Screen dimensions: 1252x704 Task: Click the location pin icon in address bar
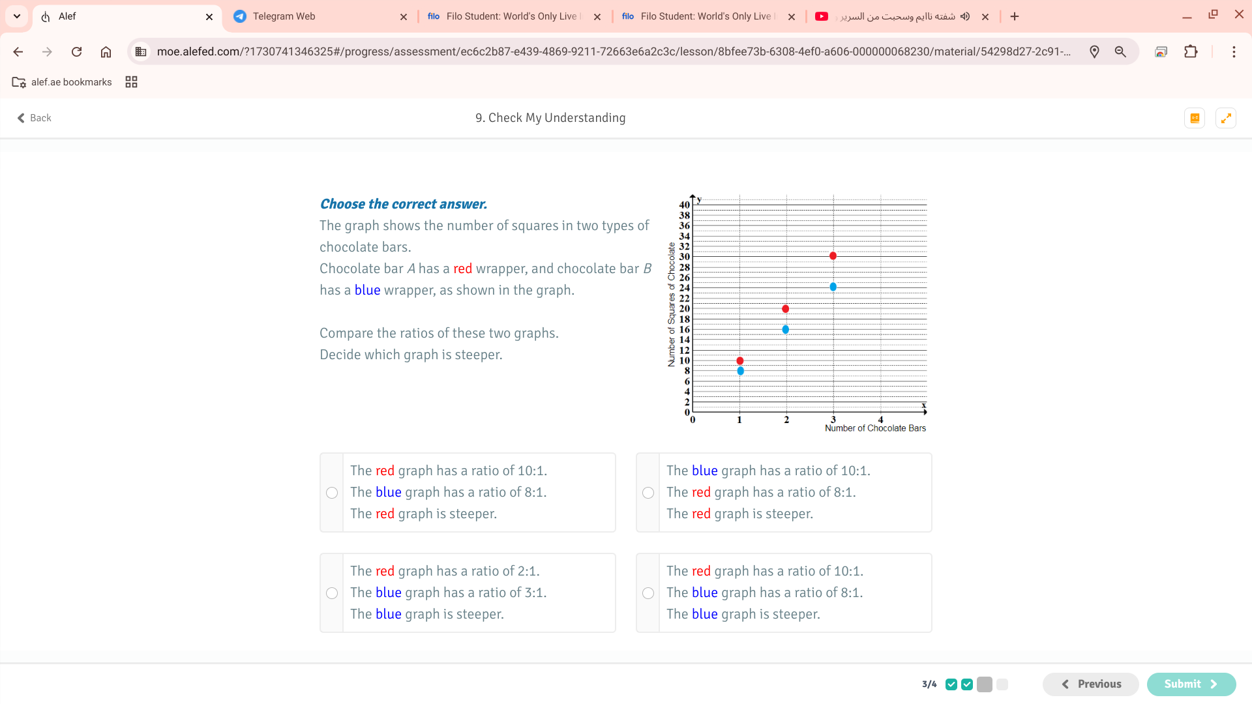click(x=1094, y=51)
